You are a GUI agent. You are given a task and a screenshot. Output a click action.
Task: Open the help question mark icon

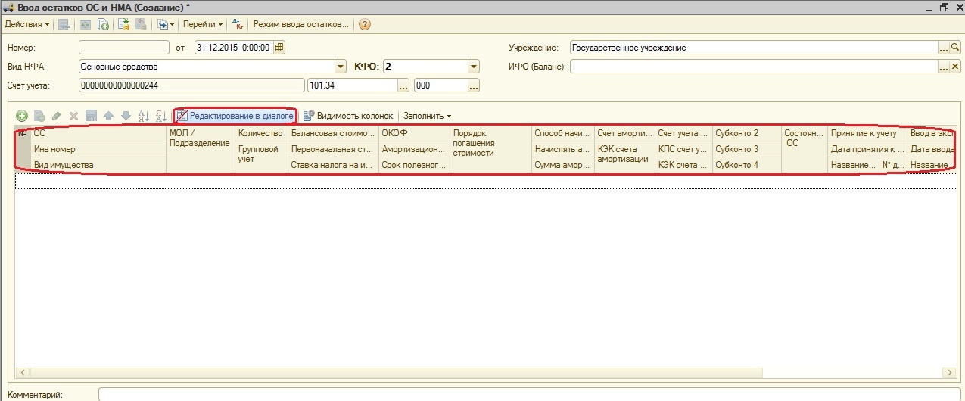tap(365, 24)
